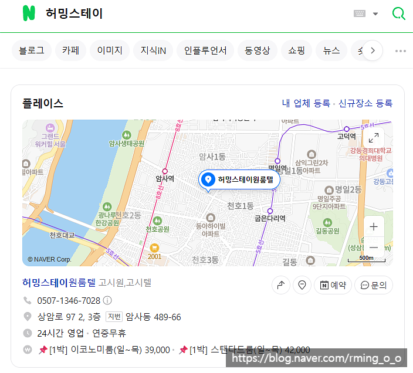
Task: Click the green Naver N logo
Action: pyautogui.click(x=29, y=13)
